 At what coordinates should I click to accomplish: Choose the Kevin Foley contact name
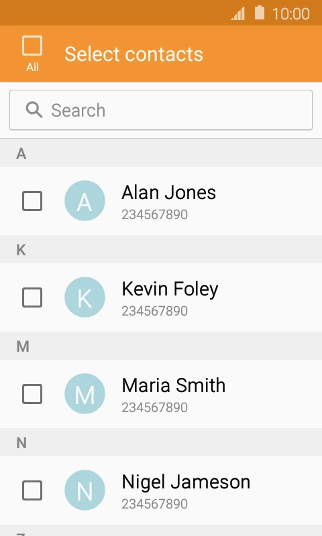click(170, 289)
